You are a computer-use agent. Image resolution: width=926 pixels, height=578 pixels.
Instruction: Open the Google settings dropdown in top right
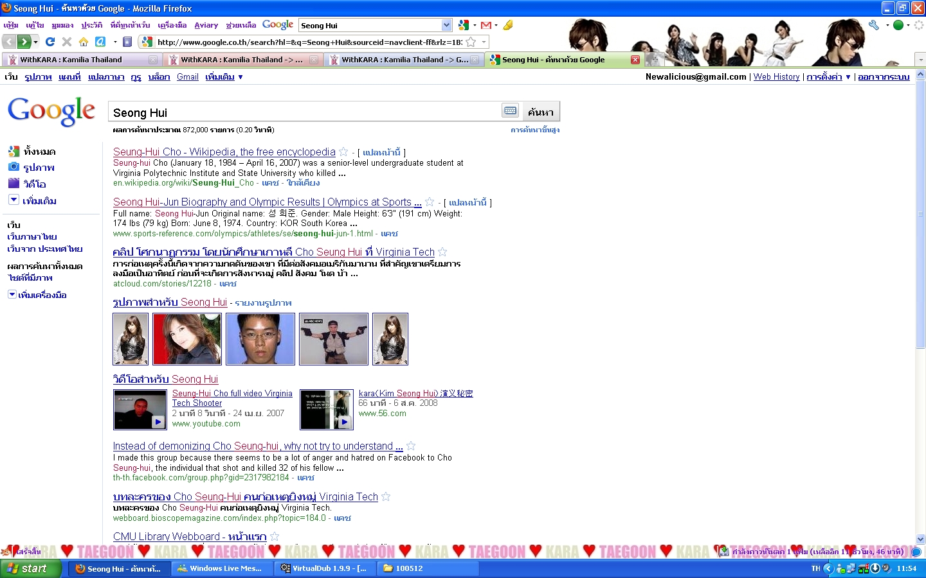(828, 76)
